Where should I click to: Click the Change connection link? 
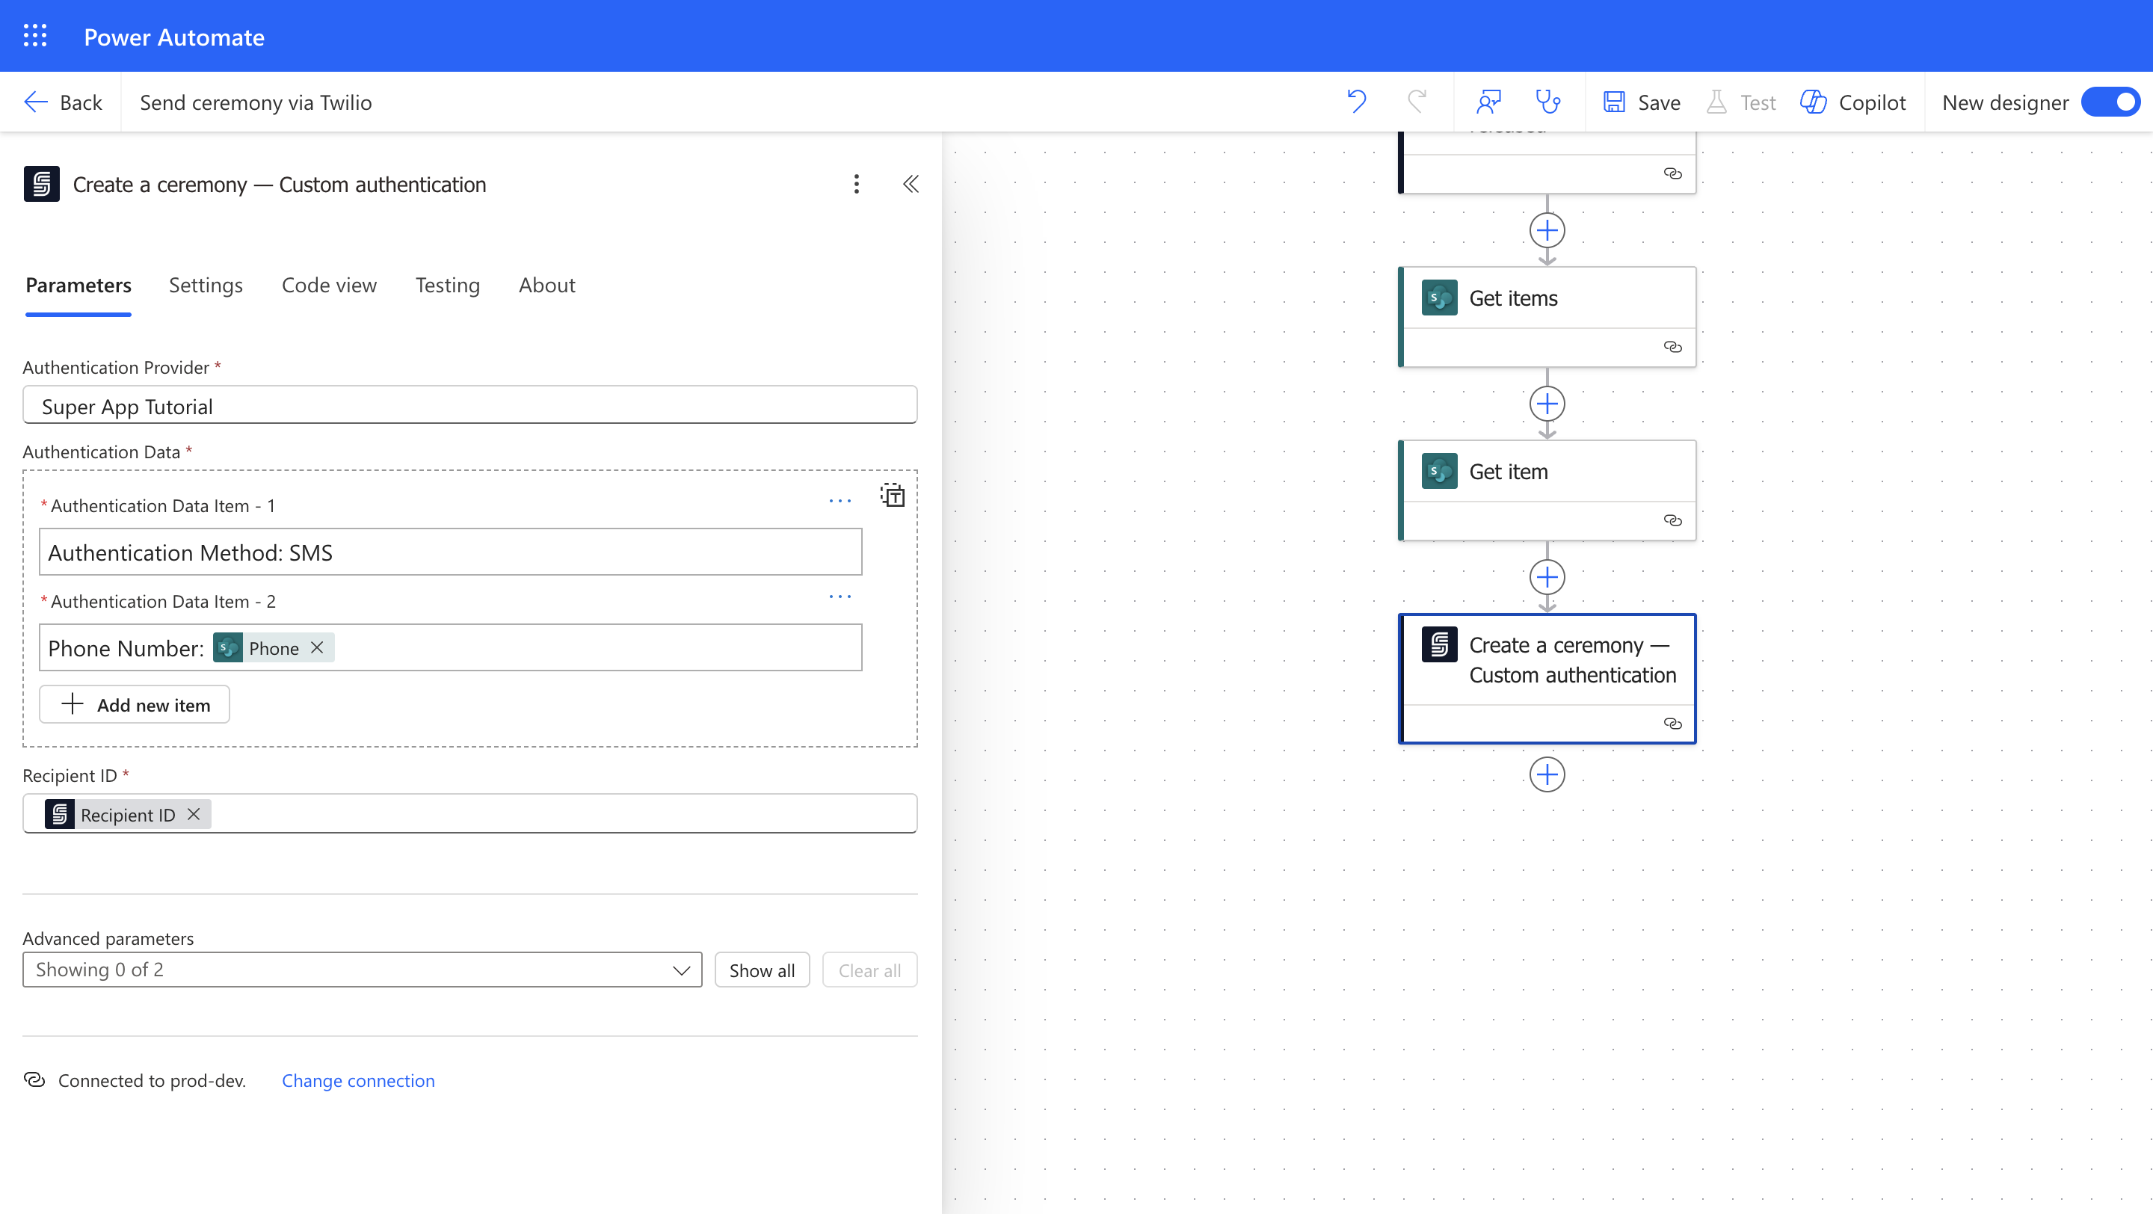click(x=358, y=1080)
